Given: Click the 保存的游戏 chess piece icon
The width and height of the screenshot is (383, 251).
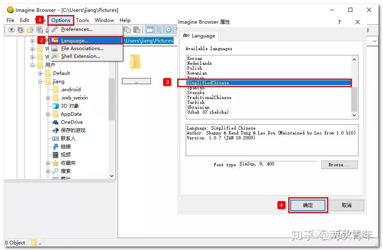Looking at the screenshot, I should [x=56, y=130].
